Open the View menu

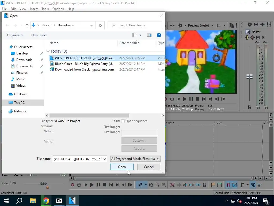pyautogui.click(x=23, y=9)
